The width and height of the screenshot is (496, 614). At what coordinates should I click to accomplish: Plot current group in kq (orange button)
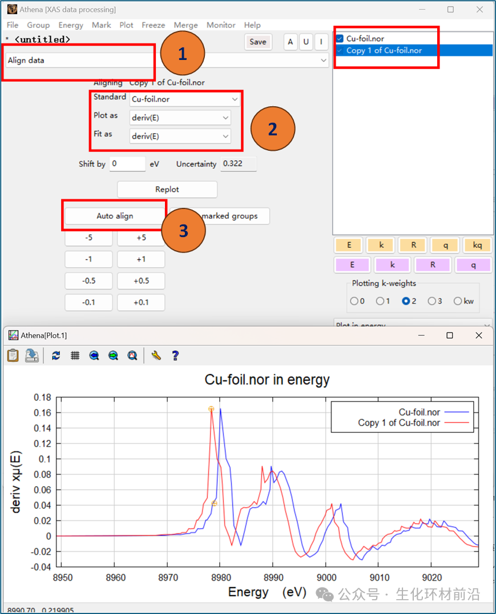pos(477,245)
